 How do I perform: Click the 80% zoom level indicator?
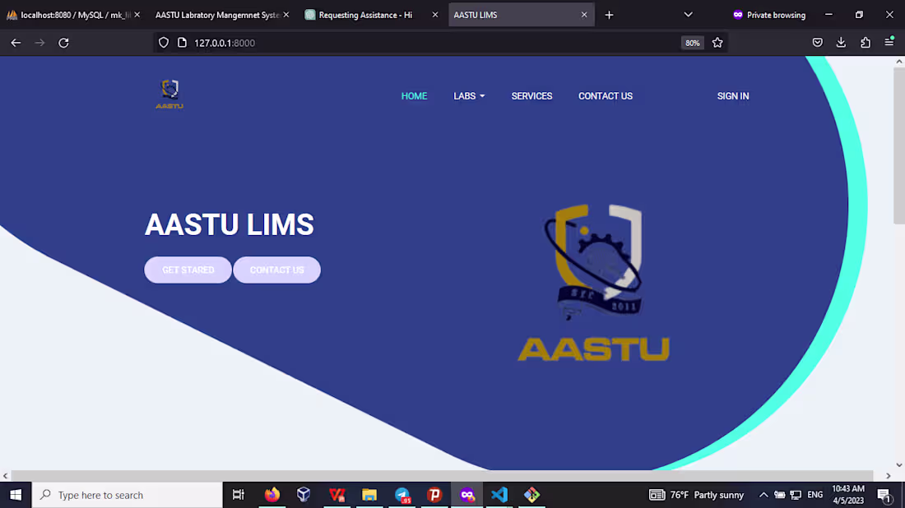[693, 43]
